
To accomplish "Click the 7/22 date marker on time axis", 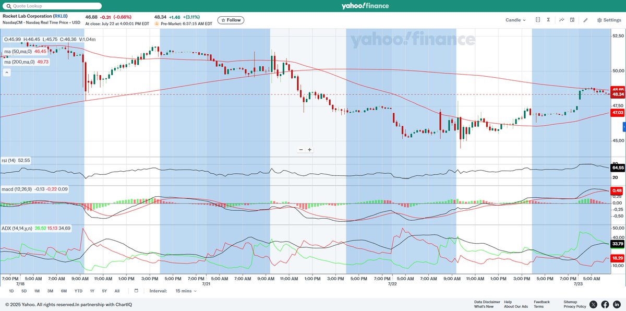I will point(392,283).
